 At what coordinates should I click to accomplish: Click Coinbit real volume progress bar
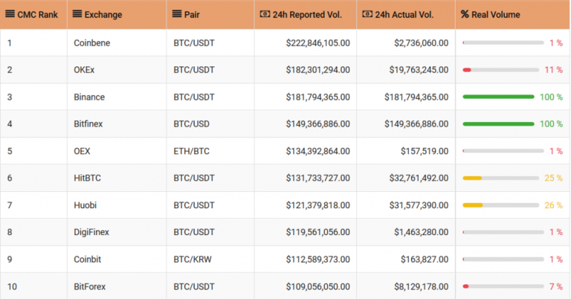[x=503, y=260]
